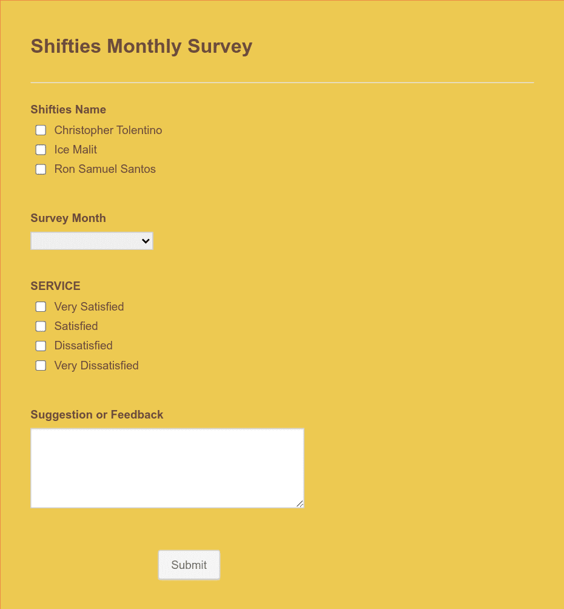Check the Ron Samuel Santos checkbox
Screen dimensions: 564x609
point(40,169)
